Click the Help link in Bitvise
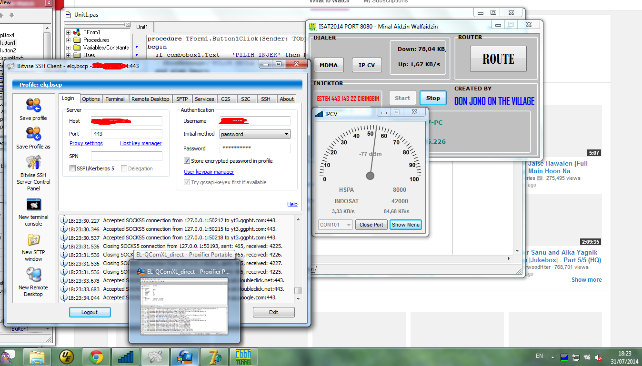This screenshot has height=366, width=642. [292, 204]
